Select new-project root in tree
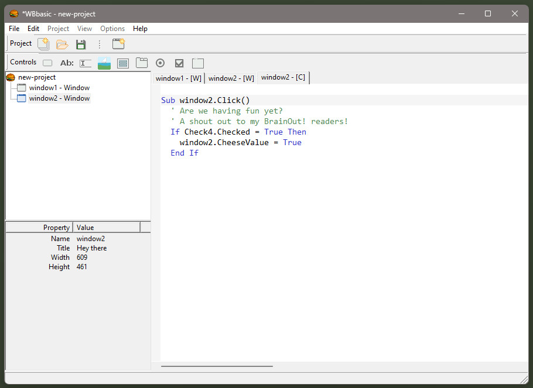 point(37,77)
